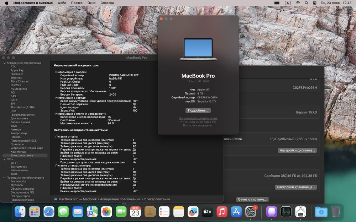
Task: Open Calendar from the Dock
Action: tap(135, 212)
